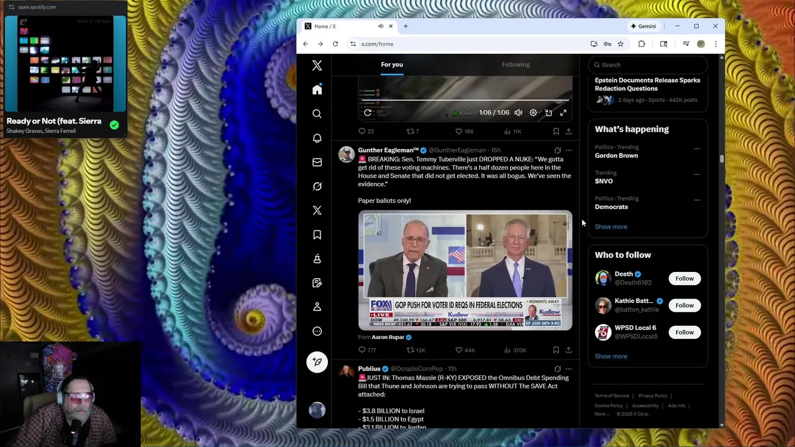Image resolution: width=795 pixels, height=447 pixels.
Task: Open Grok icon in X sidebar
Action: (317, 186)
